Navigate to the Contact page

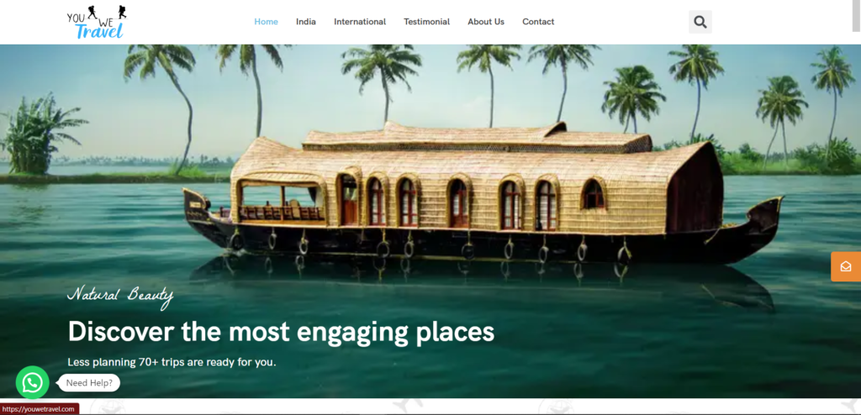click(x=538, y=22)
